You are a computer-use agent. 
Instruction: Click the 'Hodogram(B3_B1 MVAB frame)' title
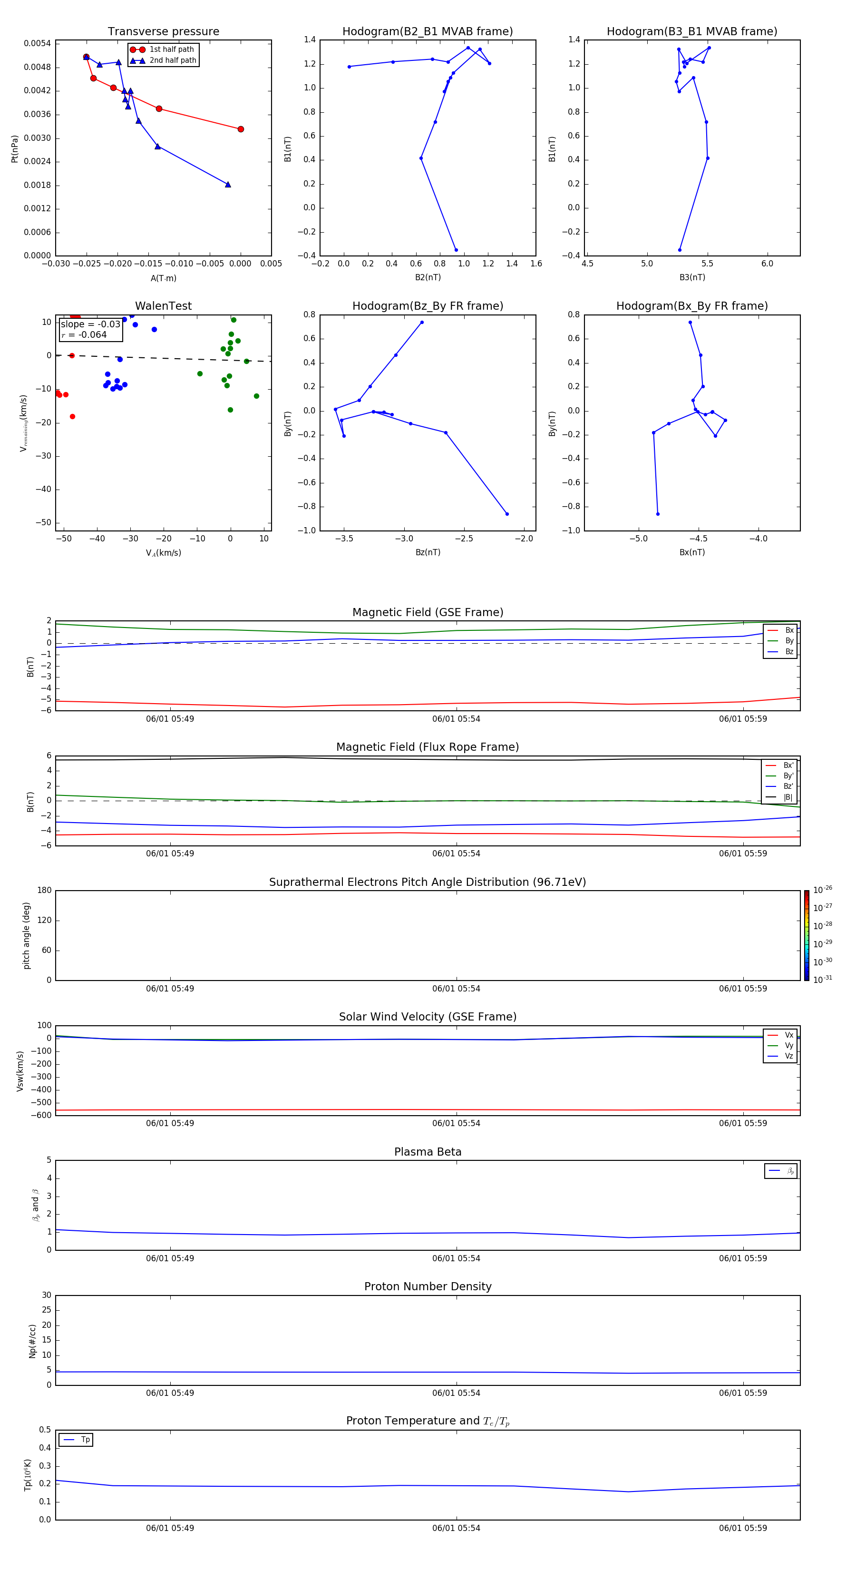(x=692, y=32)
